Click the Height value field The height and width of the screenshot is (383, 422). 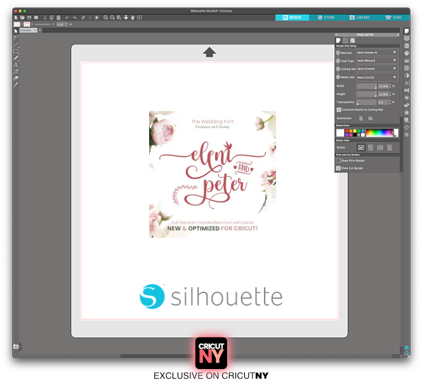click(x=383, y=94)
